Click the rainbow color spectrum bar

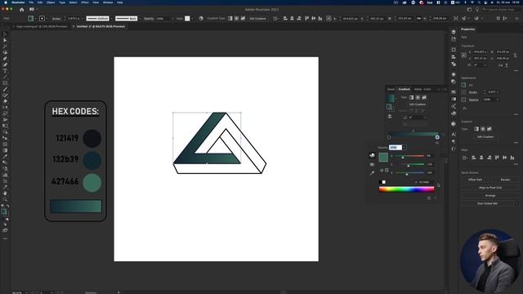pos(407,189)
